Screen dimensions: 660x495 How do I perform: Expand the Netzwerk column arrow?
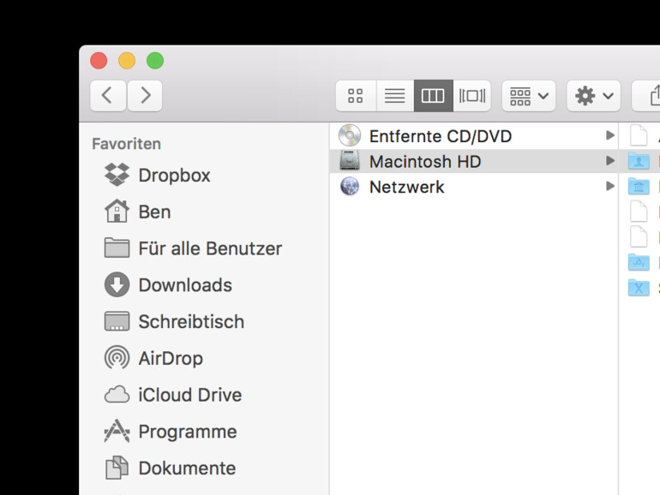(x=609, y=187)
